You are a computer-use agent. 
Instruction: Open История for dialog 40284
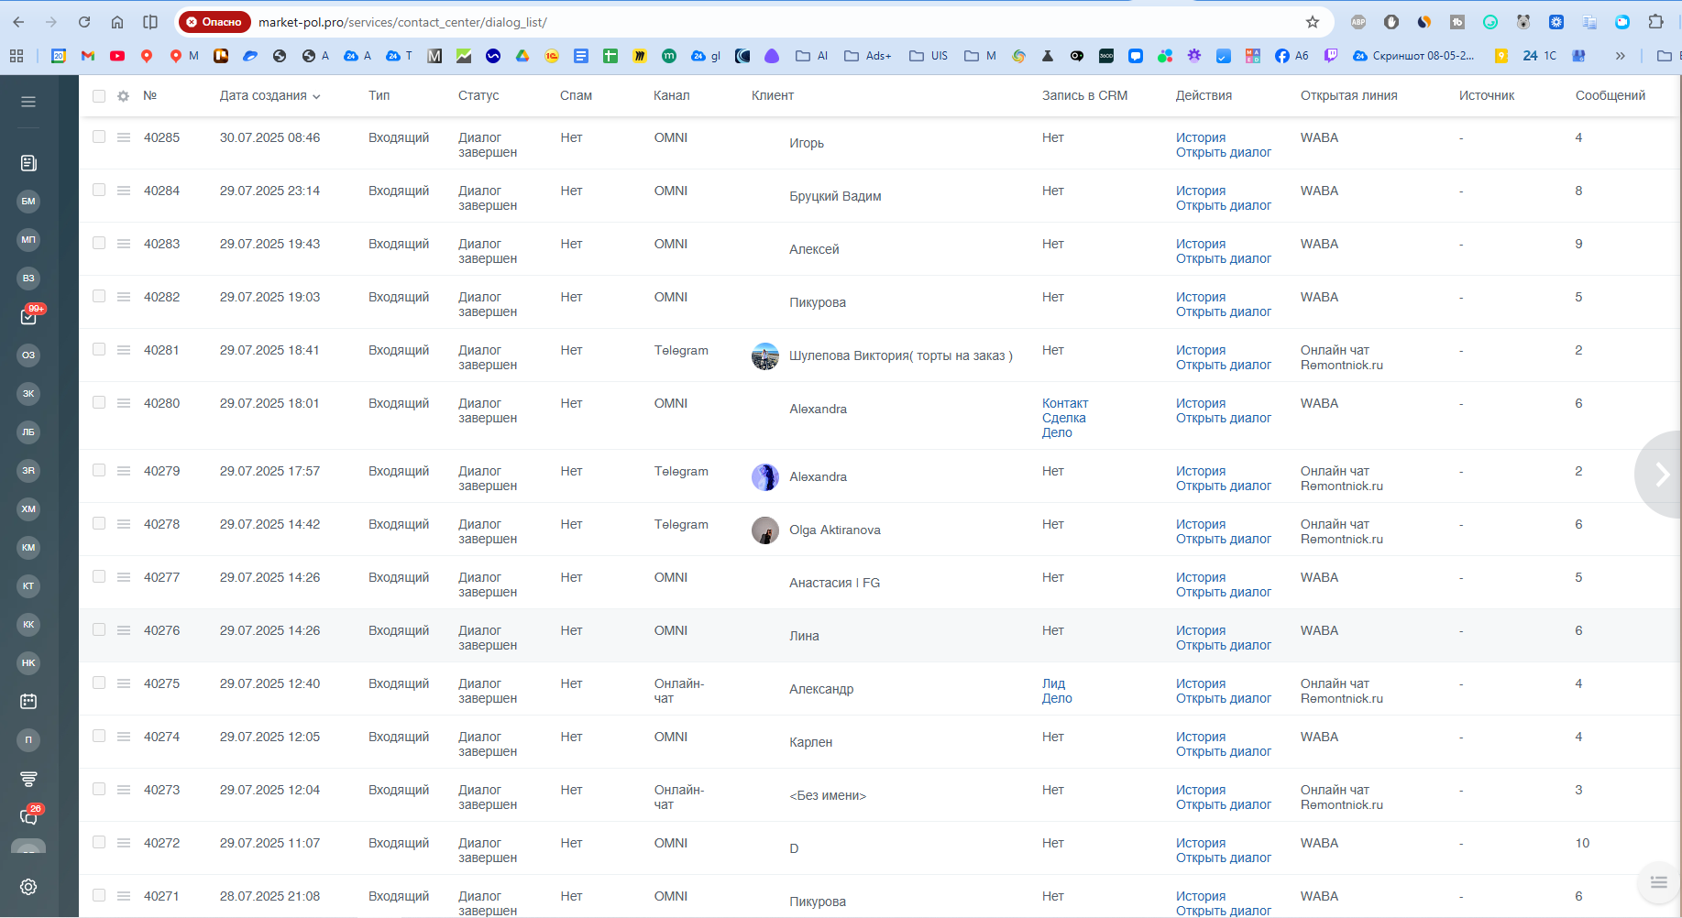point(1200,191)
